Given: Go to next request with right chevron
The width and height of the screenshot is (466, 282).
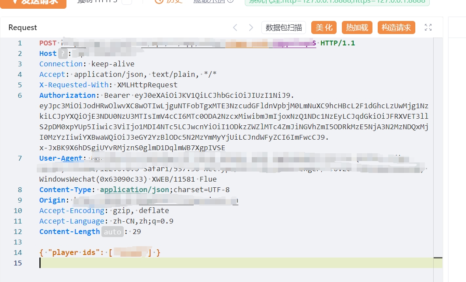Looking at the screenshot, I should pyautogui.click(x=251, y=28).
